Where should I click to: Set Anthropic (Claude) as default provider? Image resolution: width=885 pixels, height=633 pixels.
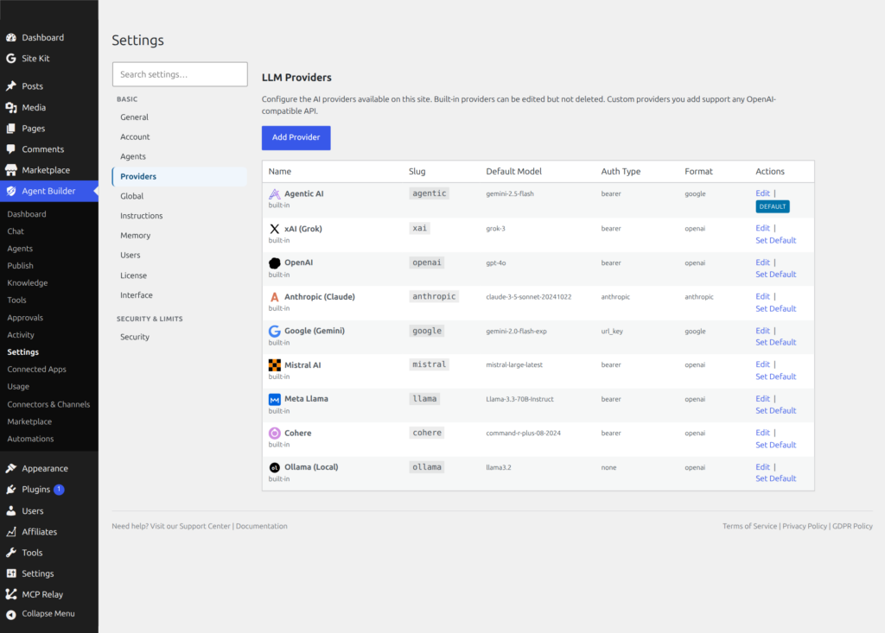point(775,309)
